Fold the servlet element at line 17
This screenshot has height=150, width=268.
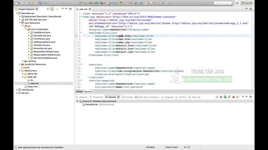click(82, 64)
